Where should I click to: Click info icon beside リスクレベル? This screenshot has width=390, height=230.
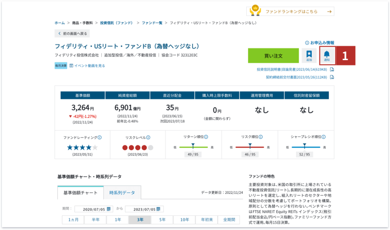point(148,138)
